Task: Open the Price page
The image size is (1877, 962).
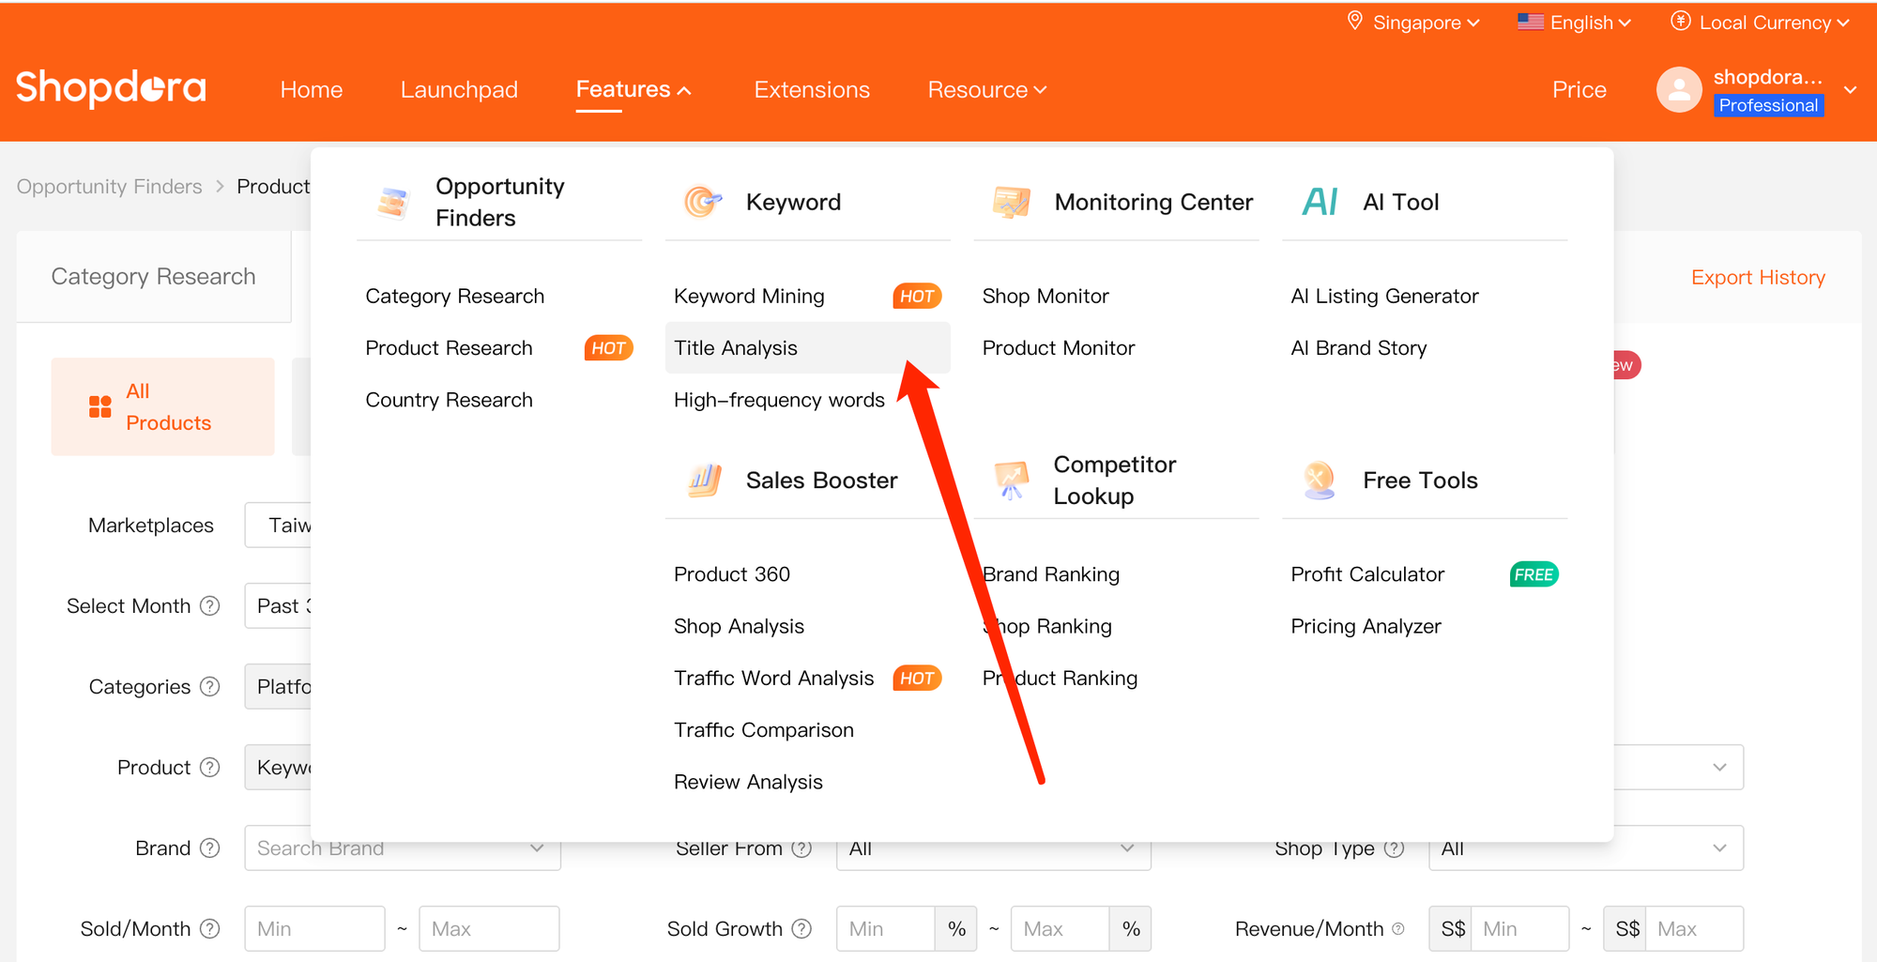Action: click(x=1579, y=89)
